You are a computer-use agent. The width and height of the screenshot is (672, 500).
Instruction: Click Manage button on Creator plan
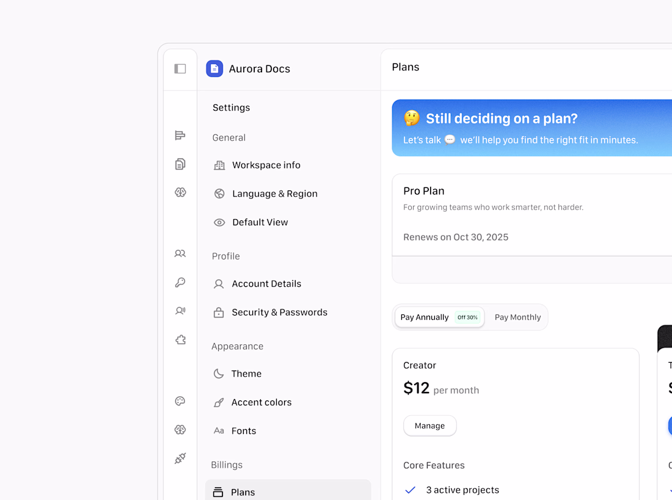click(x=429, y=426)
